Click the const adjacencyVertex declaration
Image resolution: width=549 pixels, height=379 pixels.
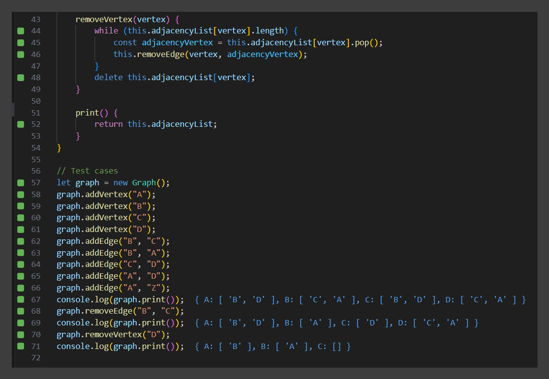click(248, 43)
